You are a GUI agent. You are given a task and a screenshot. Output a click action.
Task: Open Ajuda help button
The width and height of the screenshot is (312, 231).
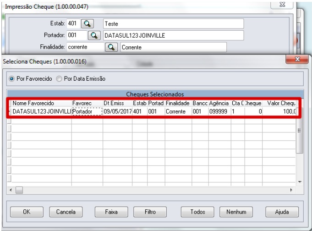coord(282,212)
